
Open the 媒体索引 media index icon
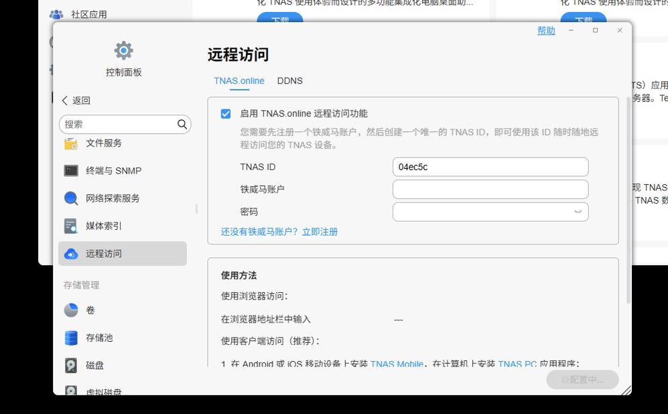coord(71,226)
